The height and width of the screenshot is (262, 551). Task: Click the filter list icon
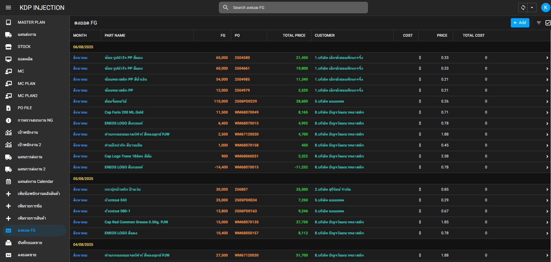[539, 23]
